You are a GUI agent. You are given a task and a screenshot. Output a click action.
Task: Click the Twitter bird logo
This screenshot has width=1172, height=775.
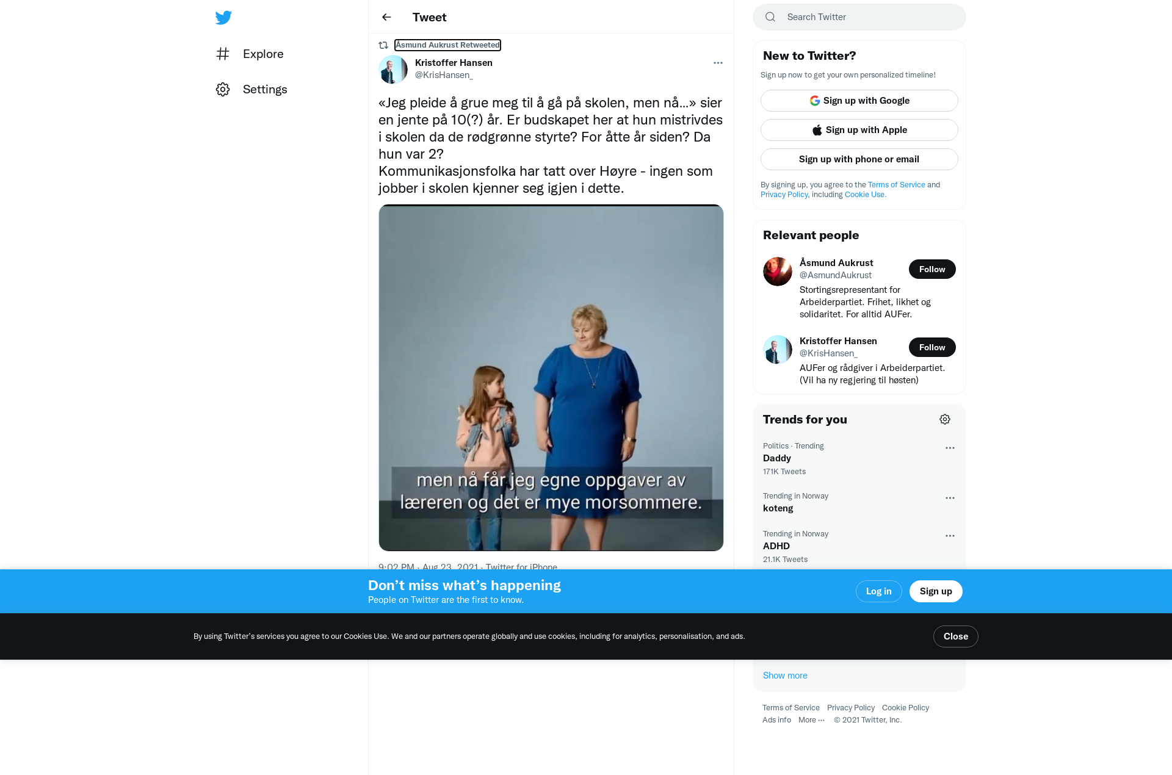click(223, 17)
